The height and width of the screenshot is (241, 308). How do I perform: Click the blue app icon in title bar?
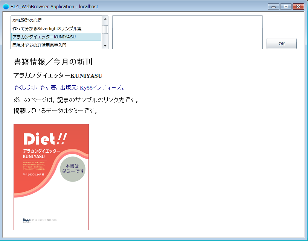tap(6, 6)
